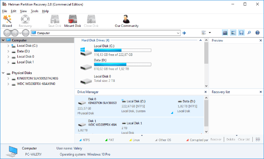Click the Save Disk icon

tap(55, 21)
